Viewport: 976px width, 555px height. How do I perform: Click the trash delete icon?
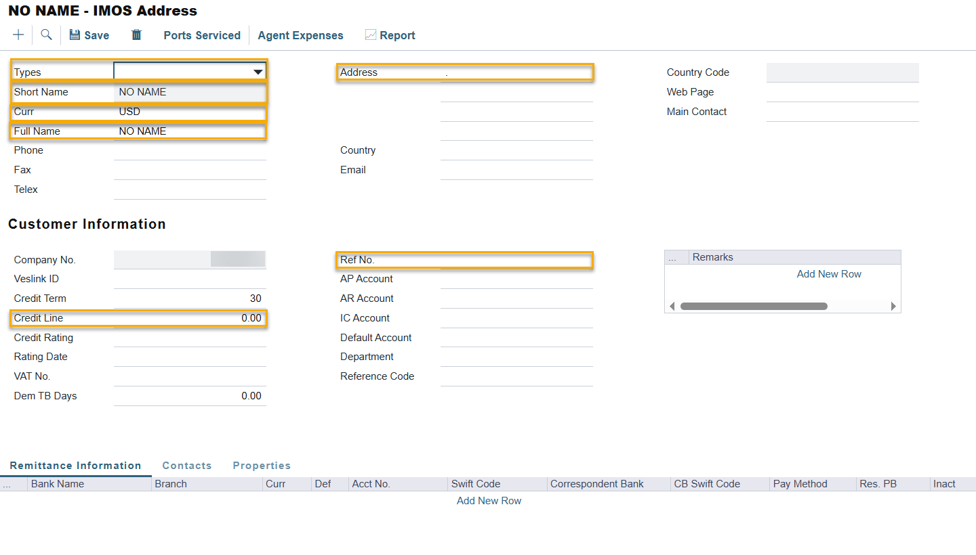tap(136, 35)
